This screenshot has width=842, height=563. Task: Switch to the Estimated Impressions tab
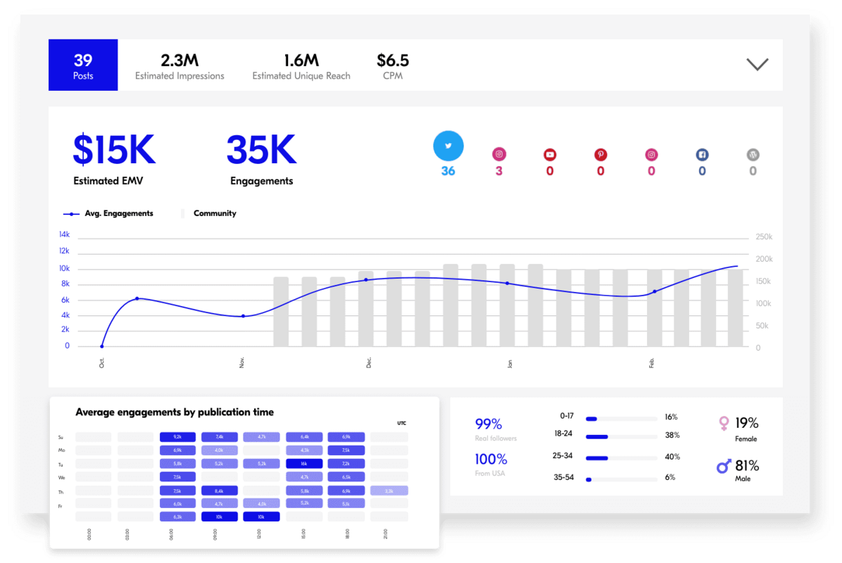180,66
